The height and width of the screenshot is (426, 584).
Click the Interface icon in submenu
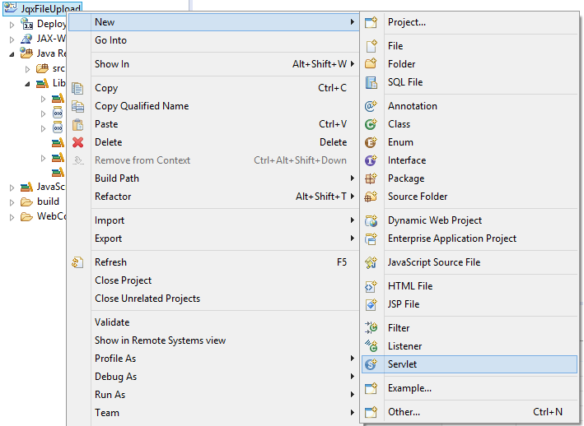[x=371, y=160]
